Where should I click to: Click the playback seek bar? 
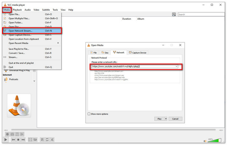pyautogui.click(x=113, y=130)
